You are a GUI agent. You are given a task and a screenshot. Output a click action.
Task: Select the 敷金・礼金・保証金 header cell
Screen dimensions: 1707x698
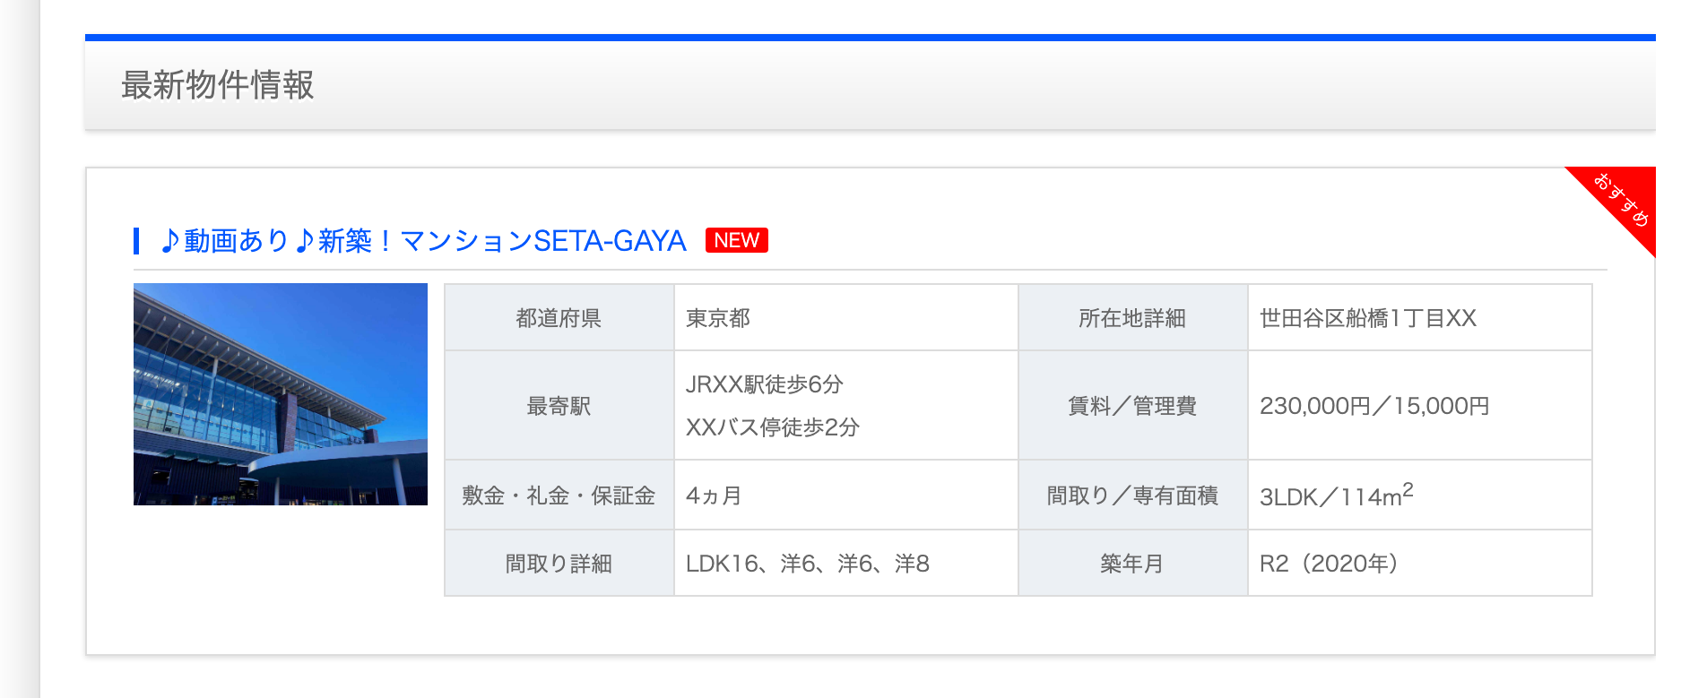(x=559, y=495)
